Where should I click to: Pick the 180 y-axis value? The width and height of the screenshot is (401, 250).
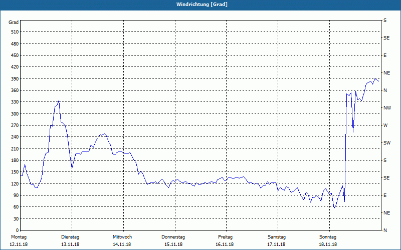[x=15, y=160]
